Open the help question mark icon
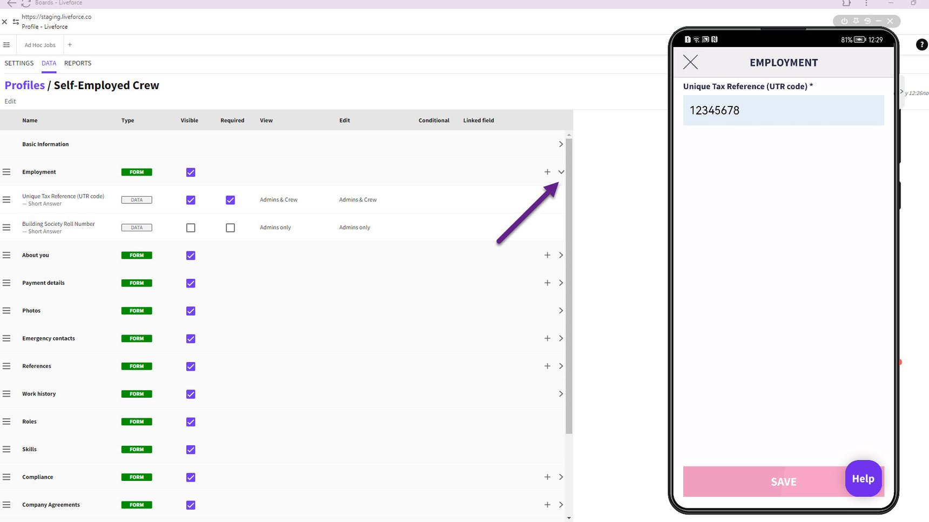 (x=921, y=45)
